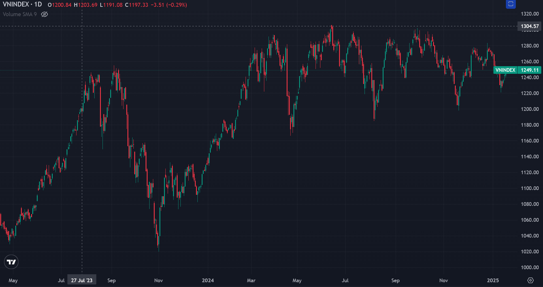Click the 1304.57 crosshair price label
The width and height of the screenshot is (543, 287).
(529, 26)
